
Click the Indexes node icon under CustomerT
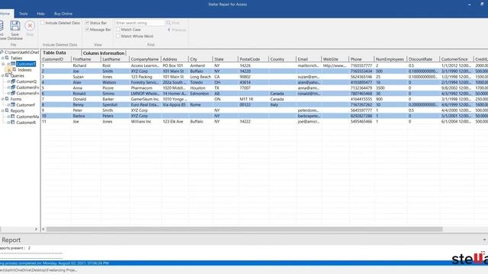point(14,69)
